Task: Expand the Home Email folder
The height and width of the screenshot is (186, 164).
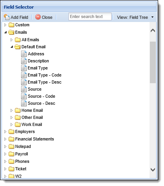Action: pyautogui.click(x=11, y=111)
